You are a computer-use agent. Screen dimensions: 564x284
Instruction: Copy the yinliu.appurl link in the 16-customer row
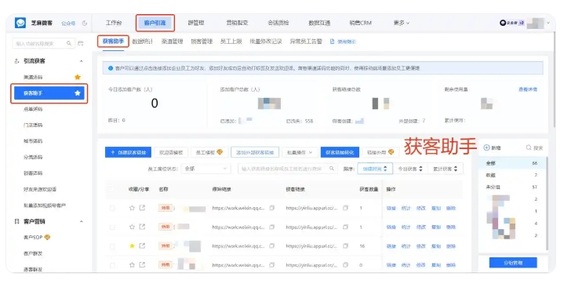click(345, 246)
